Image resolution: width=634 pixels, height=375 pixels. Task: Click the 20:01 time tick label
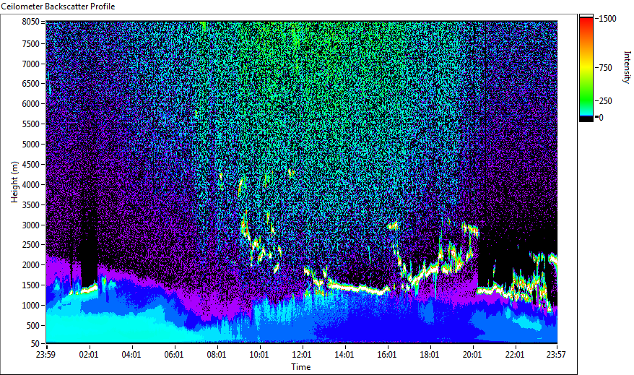472,355
